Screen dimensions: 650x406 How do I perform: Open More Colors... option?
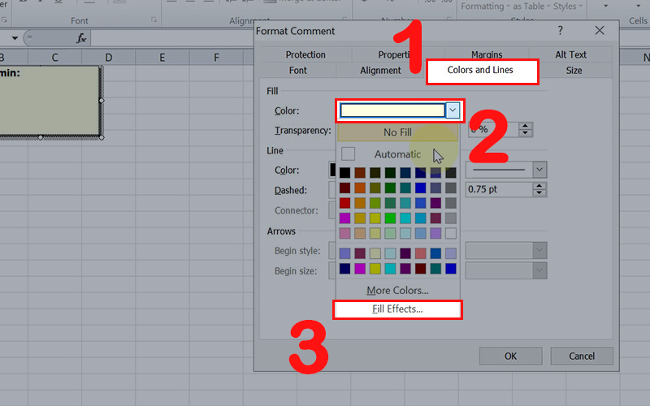point(397,291)
